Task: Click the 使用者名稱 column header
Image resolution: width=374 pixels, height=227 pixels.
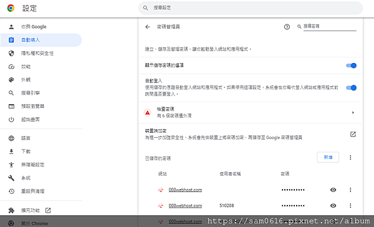Action: (x=230, y=174)
